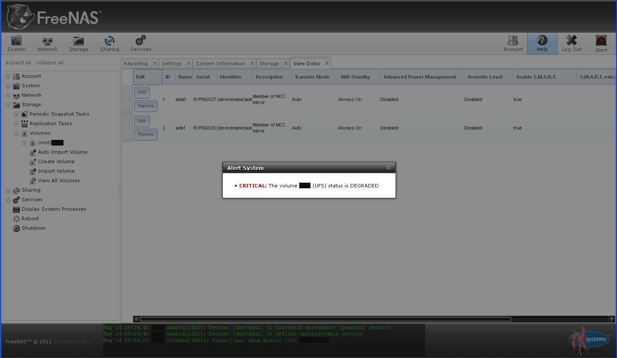The image size is (617, 358).
Task: Click the Shutdown icon in tree
Action: pos(16,228)
